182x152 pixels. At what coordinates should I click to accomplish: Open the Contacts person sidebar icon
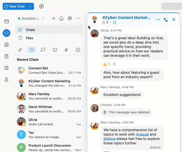(6, 79)
